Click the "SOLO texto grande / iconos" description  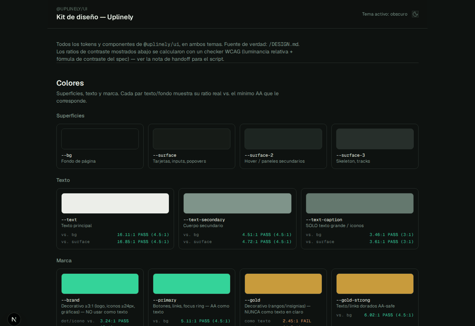click(x=335, y=226)
